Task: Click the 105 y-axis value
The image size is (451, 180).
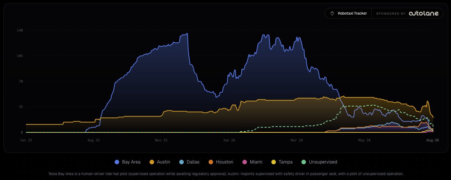Action: 20,56
